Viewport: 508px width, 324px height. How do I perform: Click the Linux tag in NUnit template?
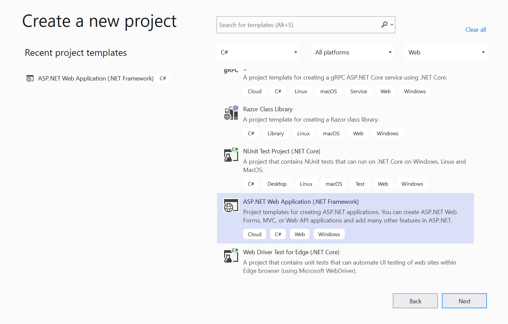point(306,184)
